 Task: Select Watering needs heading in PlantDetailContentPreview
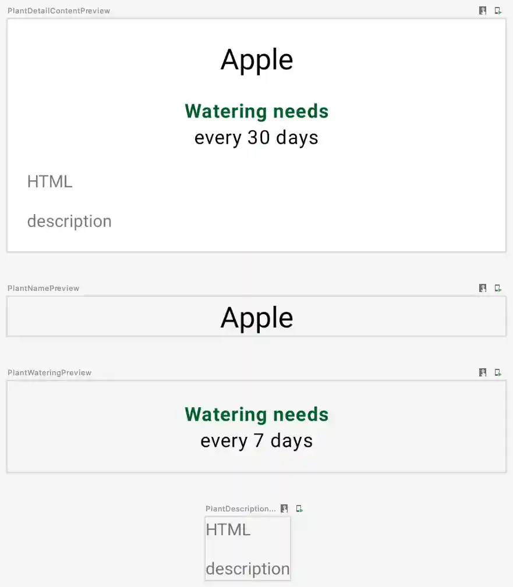257,111
